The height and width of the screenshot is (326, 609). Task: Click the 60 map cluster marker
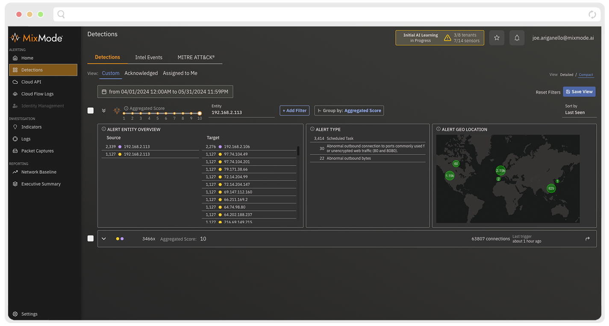pyautogui.click(x=456, y=164)
